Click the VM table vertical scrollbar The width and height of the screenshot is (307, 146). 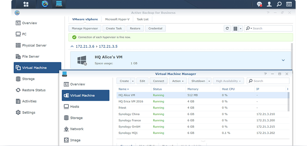pos(288,102)
